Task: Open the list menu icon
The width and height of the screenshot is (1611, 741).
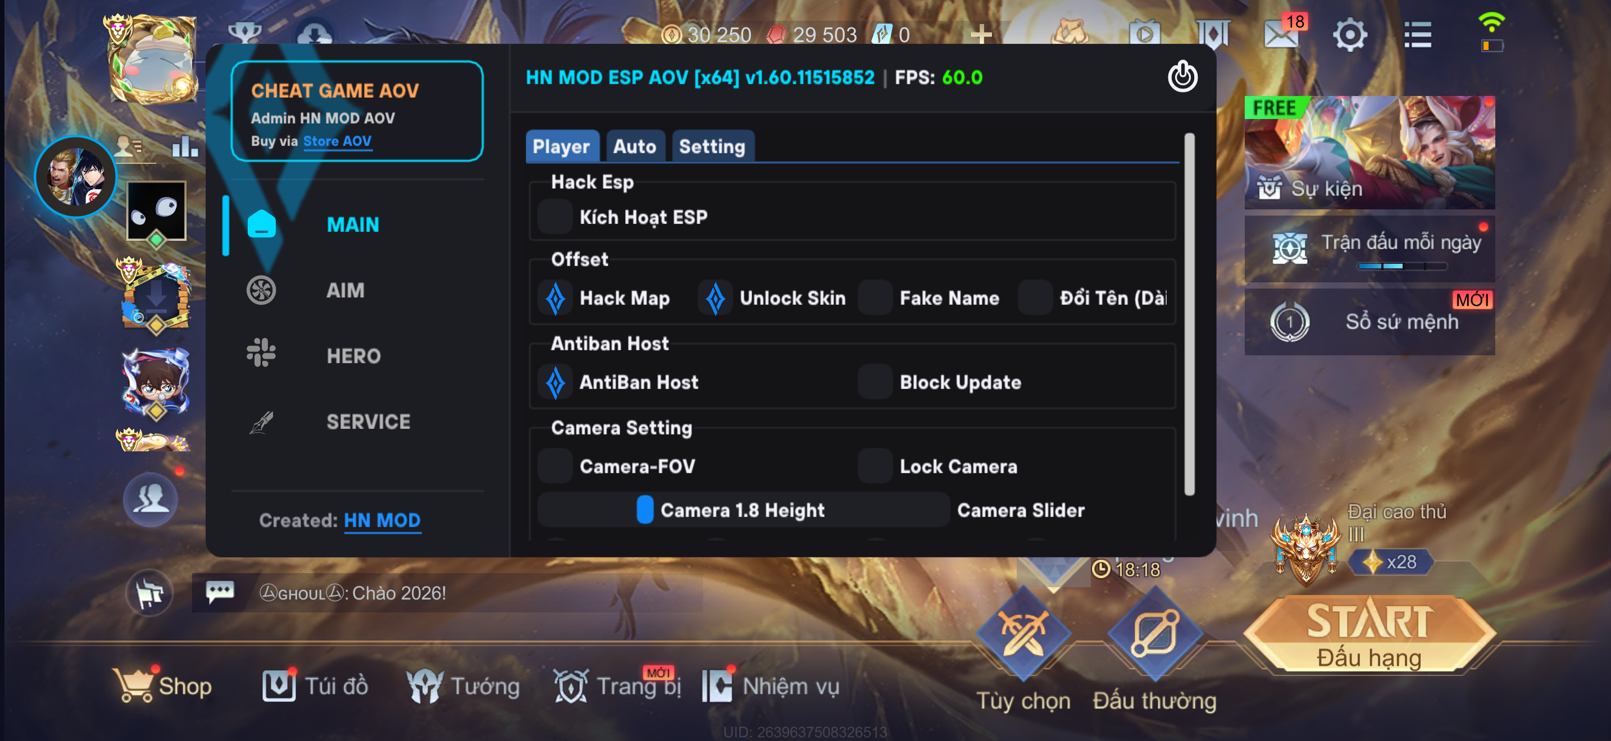Action: pos(1418,34)
